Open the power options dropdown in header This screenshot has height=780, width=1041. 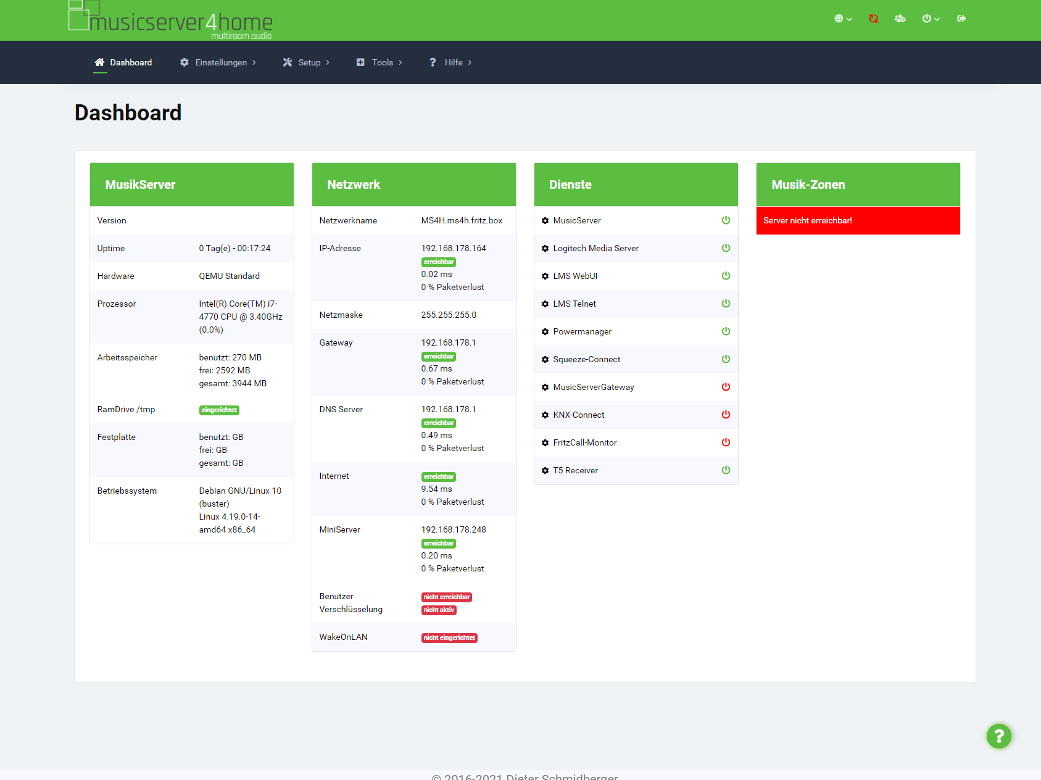tap(931, 19)
